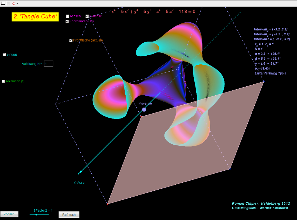Click the Auflösung N input field
The width and height of the screenshot is (297, 220).
49,63
